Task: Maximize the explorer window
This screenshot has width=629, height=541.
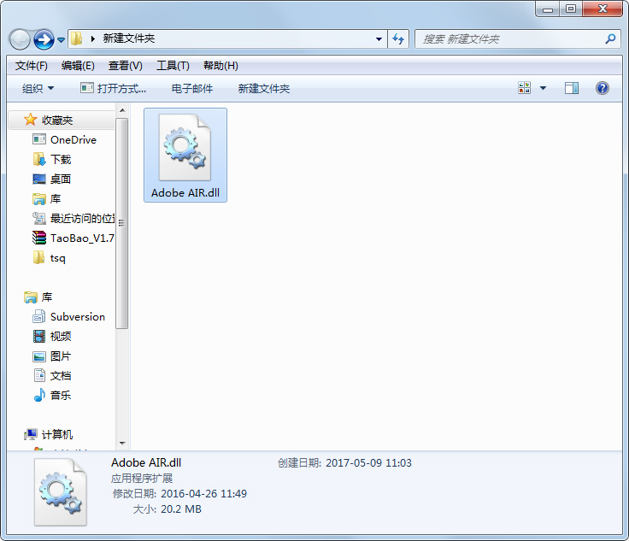Action: point(571,9)
